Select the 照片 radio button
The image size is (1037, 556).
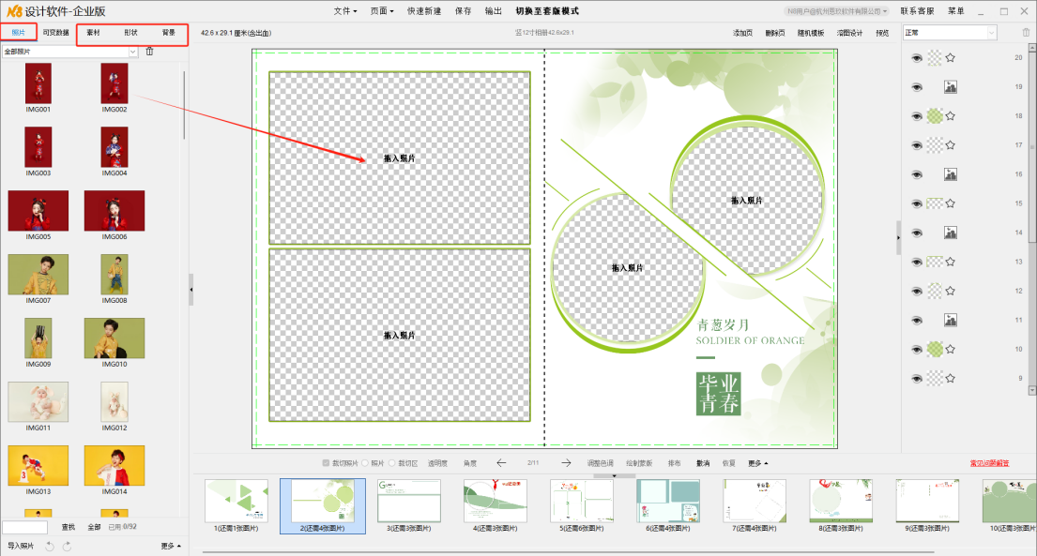[x=365, y=463]
